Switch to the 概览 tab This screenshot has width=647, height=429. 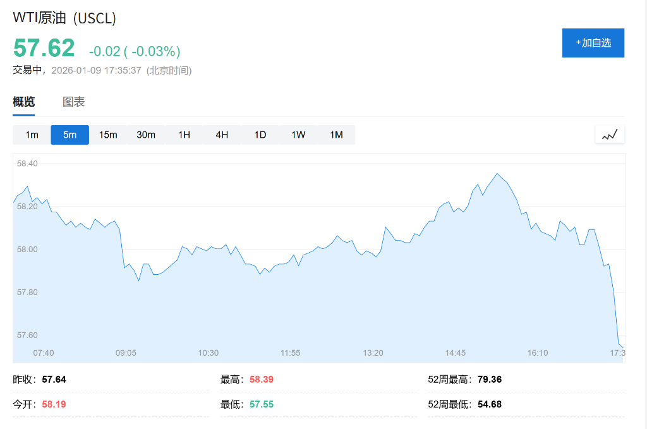(x=24, y=102)
